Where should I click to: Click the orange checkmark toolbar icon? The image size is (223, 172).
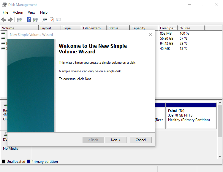tap(51, 20)
